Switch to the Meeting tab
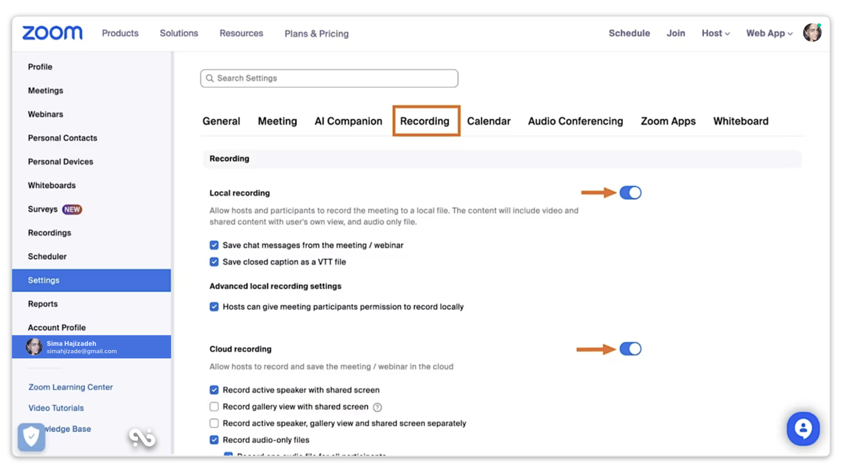The image size is (842, 473). 277,121
